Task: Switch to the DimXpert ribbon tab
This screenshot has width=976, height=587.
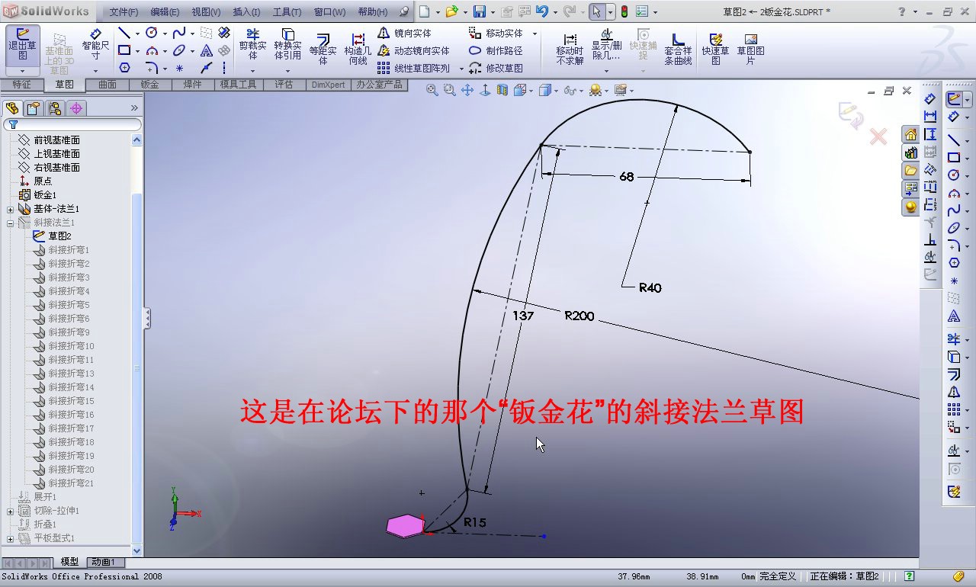Action: point(329,85)
